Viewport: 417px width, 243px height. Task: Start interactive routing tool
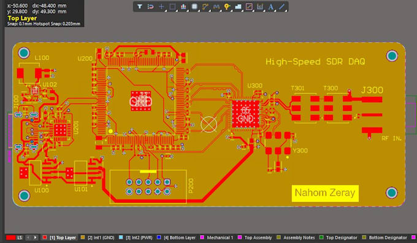point(205,7)
